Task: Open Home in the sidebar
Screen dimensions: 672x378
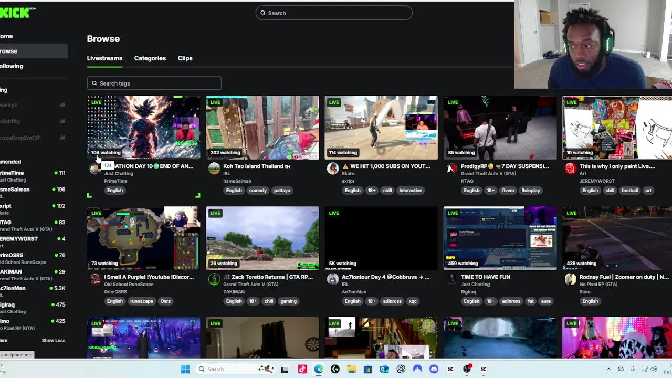Action: (6, 36)
